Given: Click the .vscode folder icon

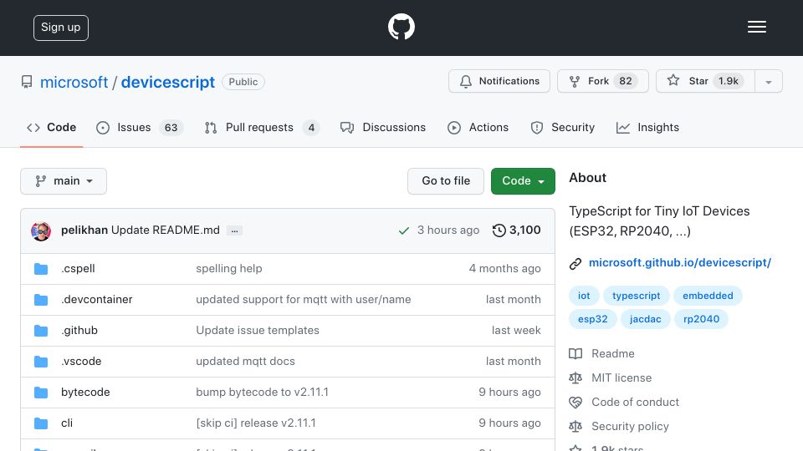Looking at the screenshot, I should 41,362.
